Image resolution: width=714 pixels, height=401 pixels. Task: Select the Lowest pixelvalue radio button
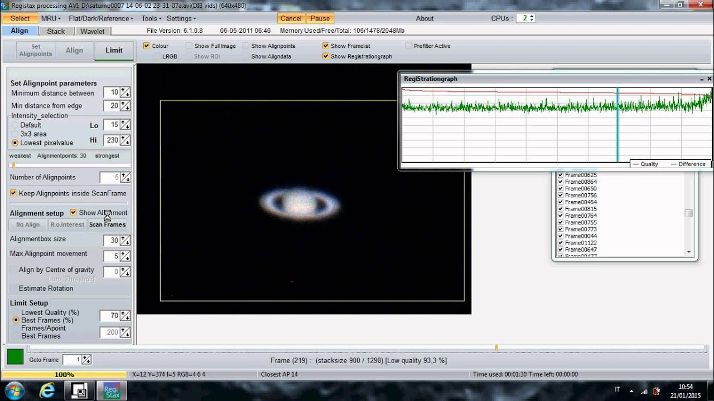pyautogui.click(x=15, y=143)
